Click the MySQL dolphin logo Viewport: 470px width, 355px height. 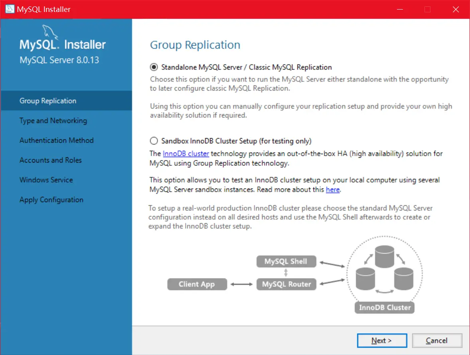(x=50, y=32)
